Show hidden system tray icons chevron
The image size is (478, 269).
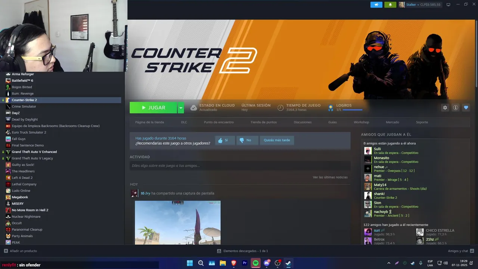(x=389, y=263)
